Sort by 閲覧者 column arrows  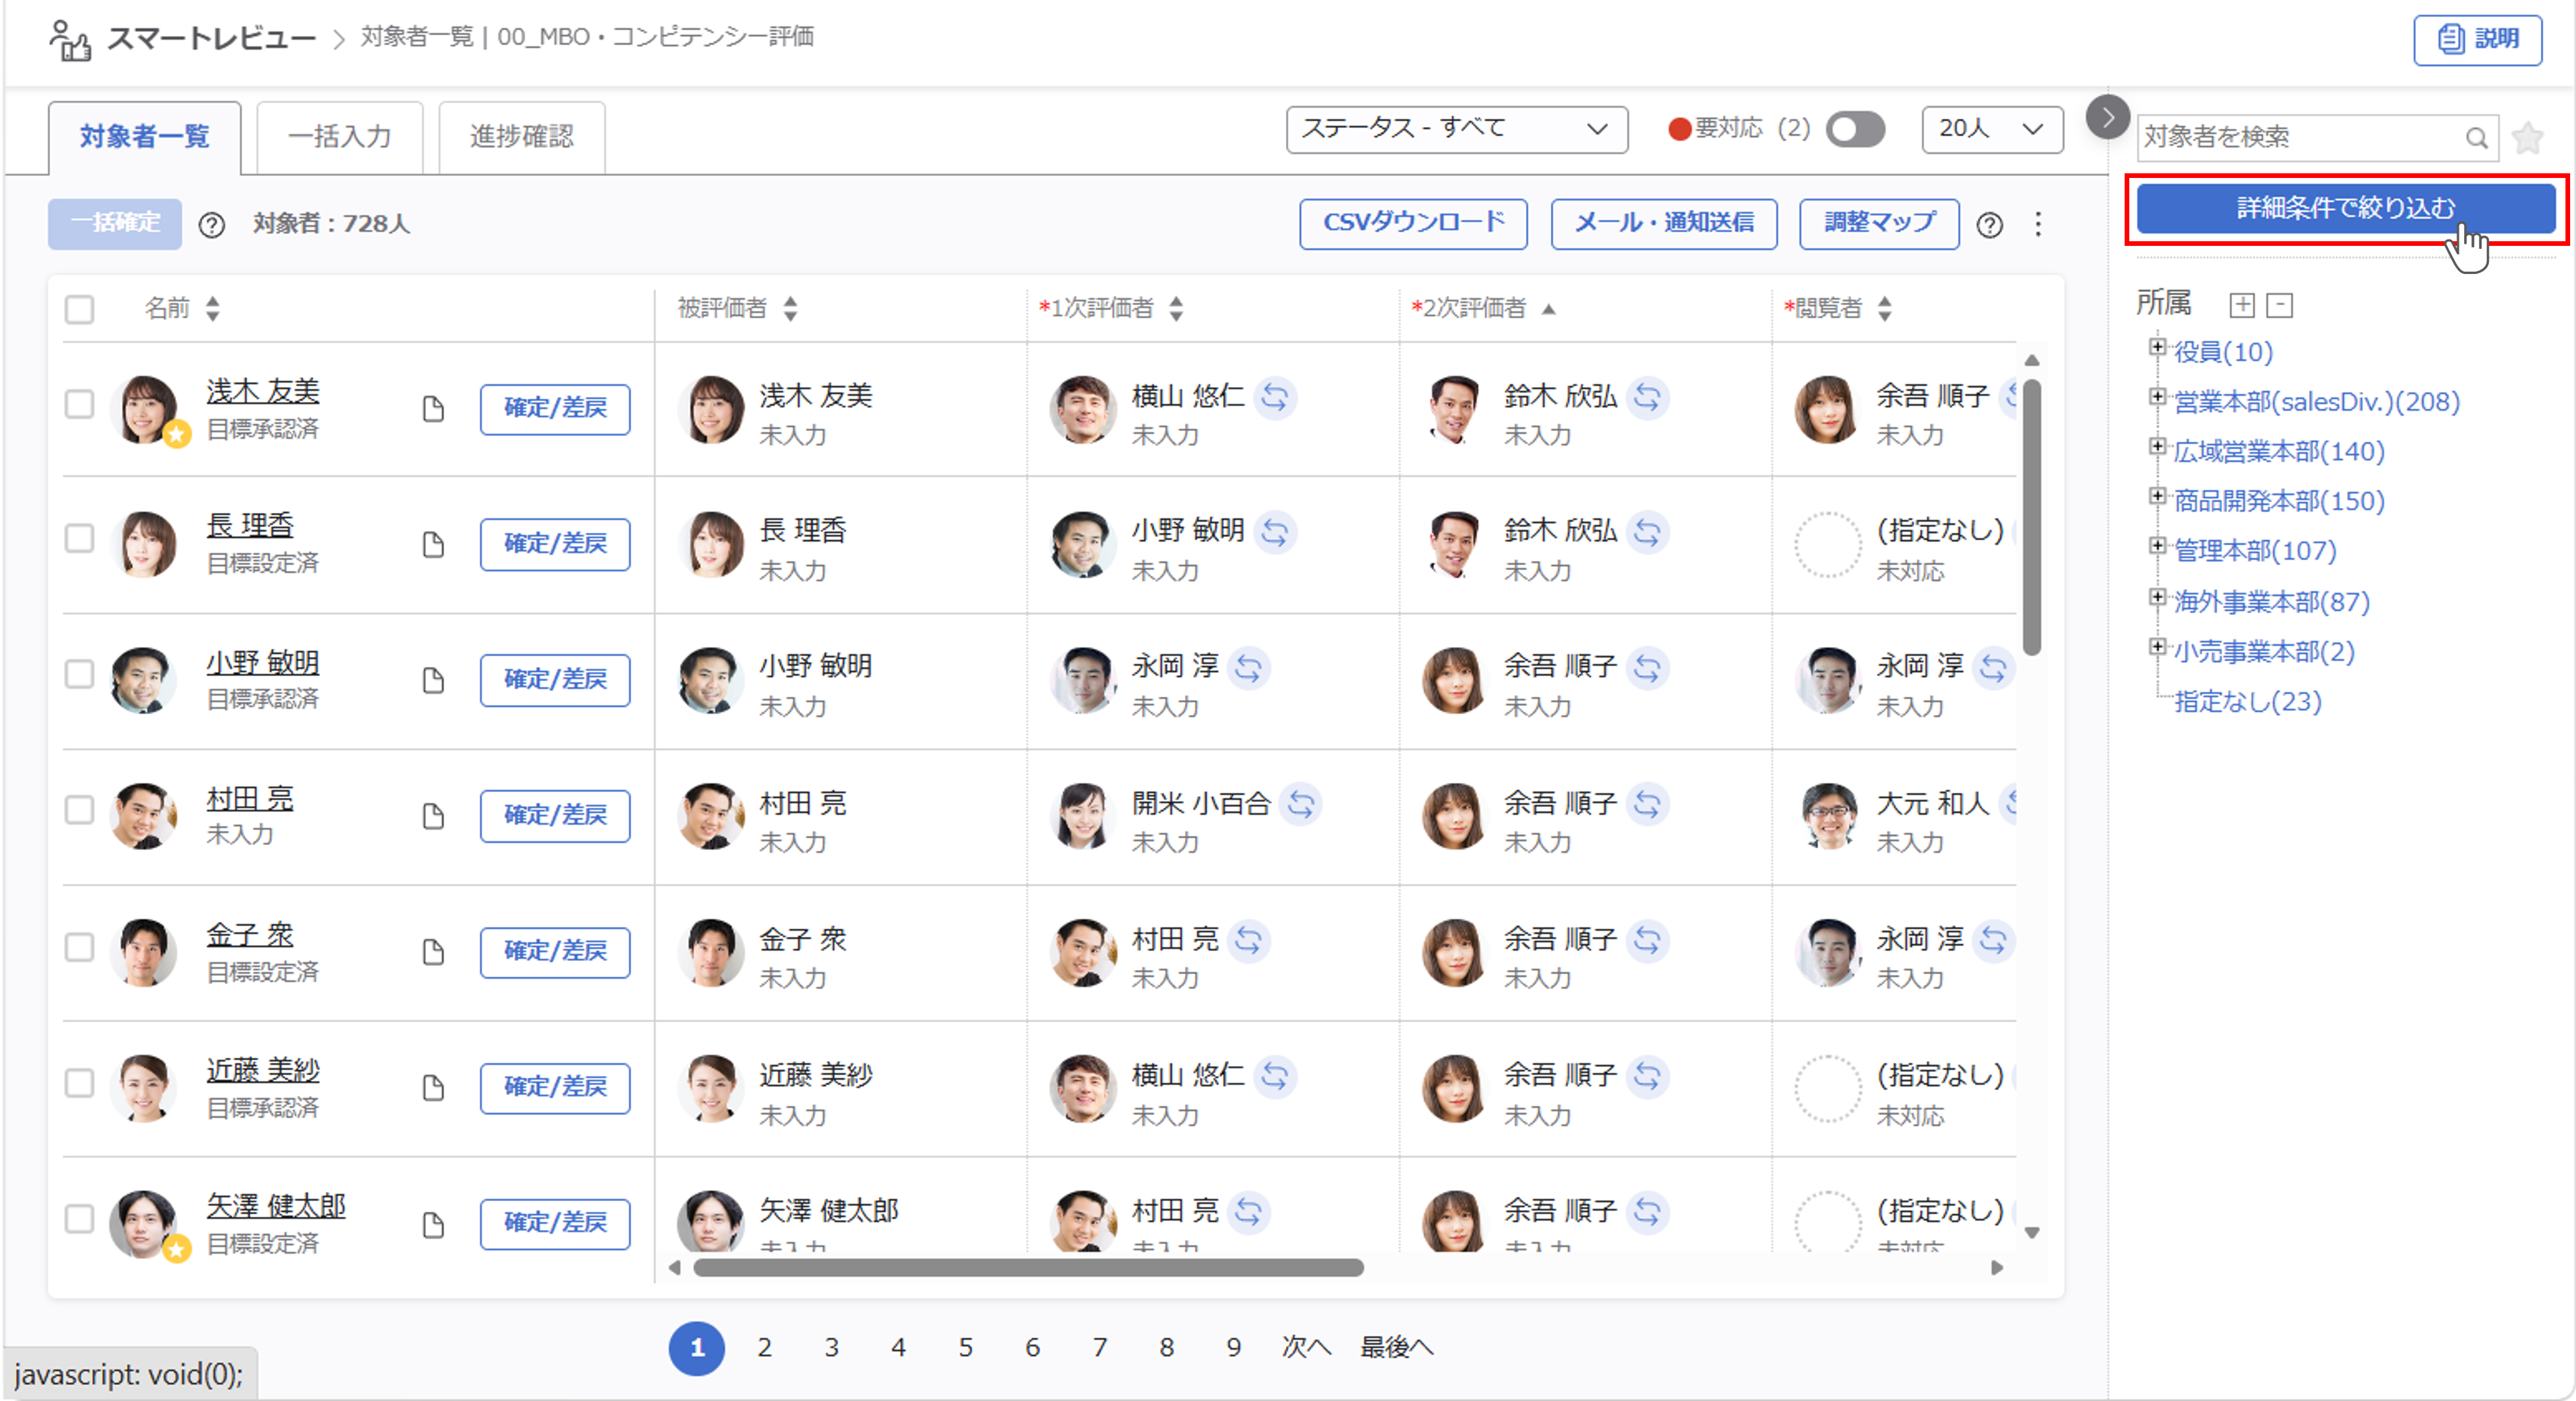tap(1884, 309)
